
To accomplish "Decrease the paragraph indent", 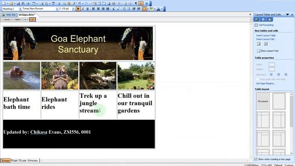I will (x=134, y=9).
